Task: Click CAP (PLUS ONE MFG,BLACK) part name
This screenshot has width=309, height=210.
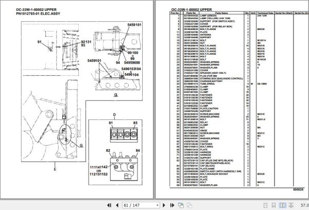Action: pos(217,160)
